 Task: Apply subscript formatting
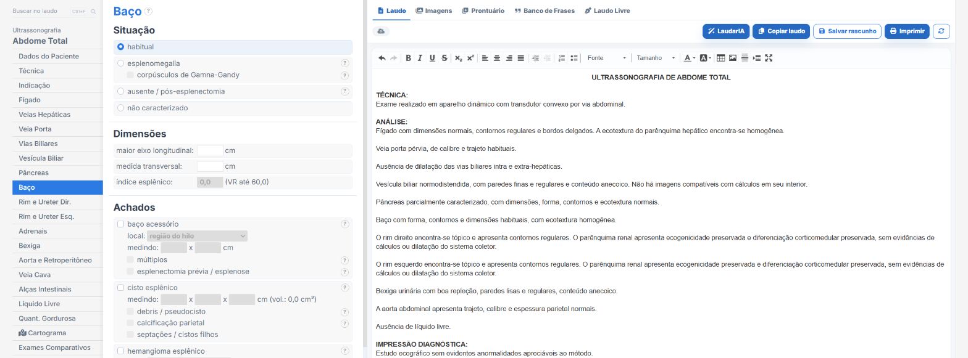[459, 58]
